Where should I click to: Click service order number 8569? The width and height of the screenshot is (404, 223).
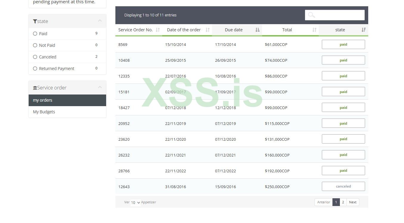tap(123, 45)
